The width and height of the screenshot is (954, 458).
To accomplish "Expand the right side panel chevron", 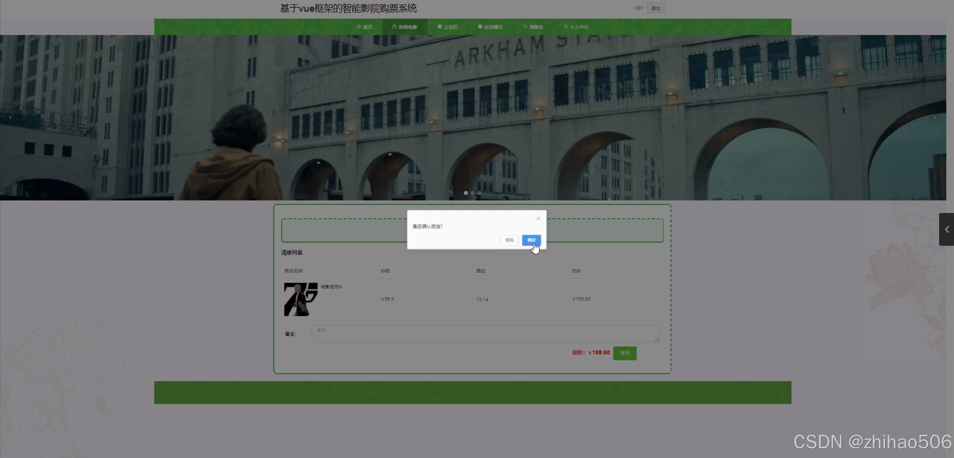I will click(x=947, y=229).
